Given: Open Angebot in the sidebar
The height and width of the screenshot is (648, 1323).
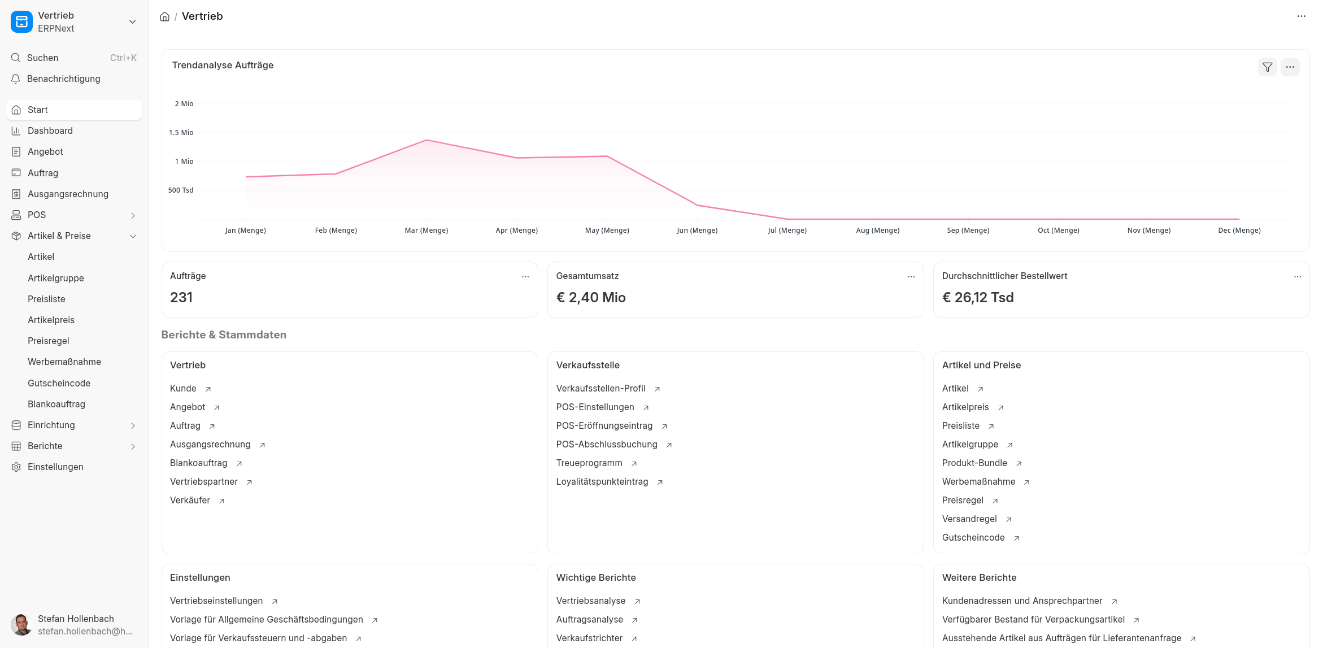Looking at the screenshot, I should point(74,151).
